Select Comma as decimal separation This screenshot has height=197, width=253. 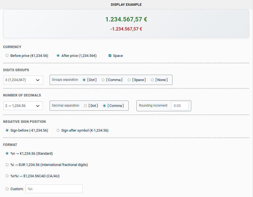click(104, 106)
